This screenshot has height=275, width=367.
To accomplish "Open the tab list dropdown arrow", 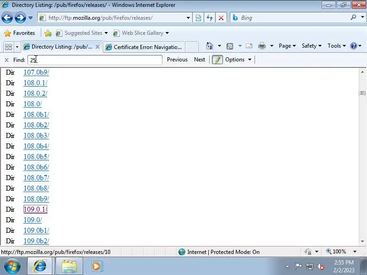I will 17,47.
